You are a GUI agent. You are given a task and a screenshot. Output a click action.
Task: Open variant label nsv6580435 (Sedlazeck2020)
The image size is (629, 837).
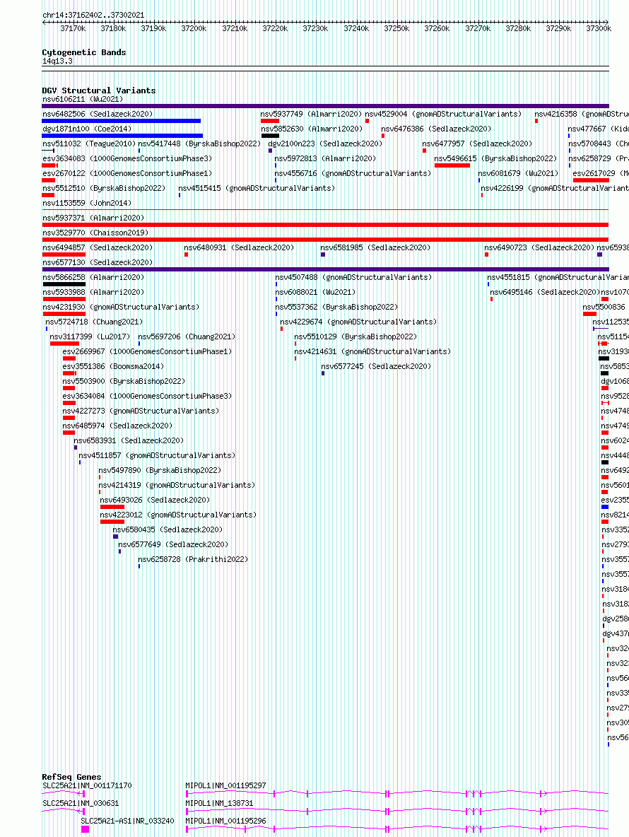168,531
